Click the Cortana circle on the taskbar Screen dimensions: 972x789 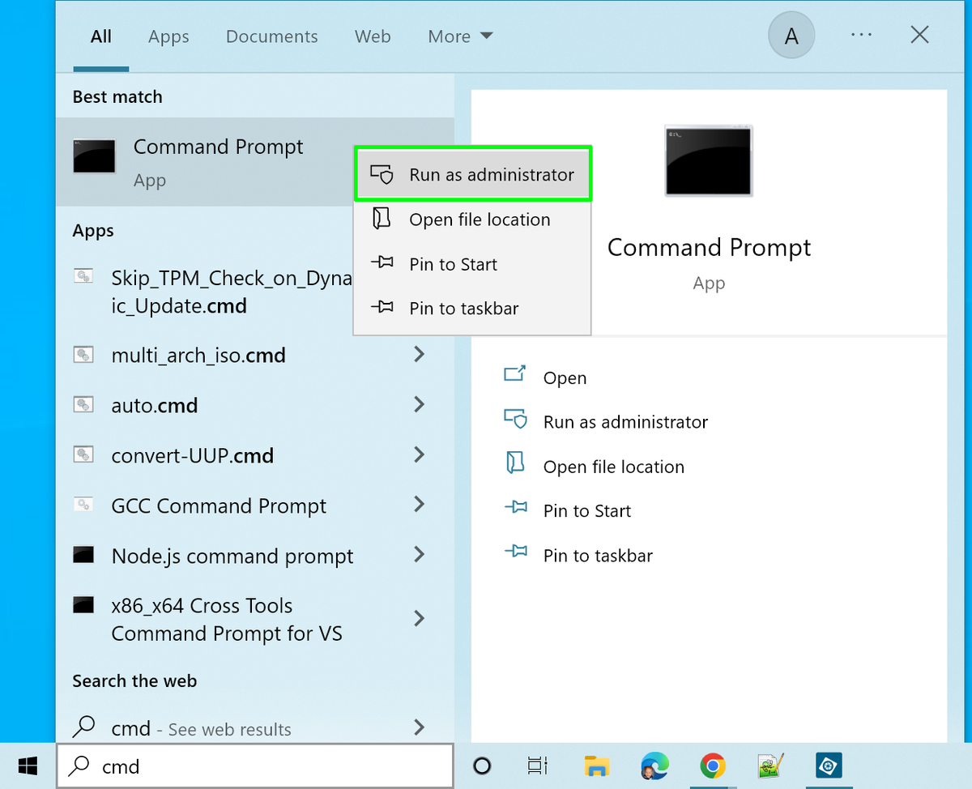481,766
